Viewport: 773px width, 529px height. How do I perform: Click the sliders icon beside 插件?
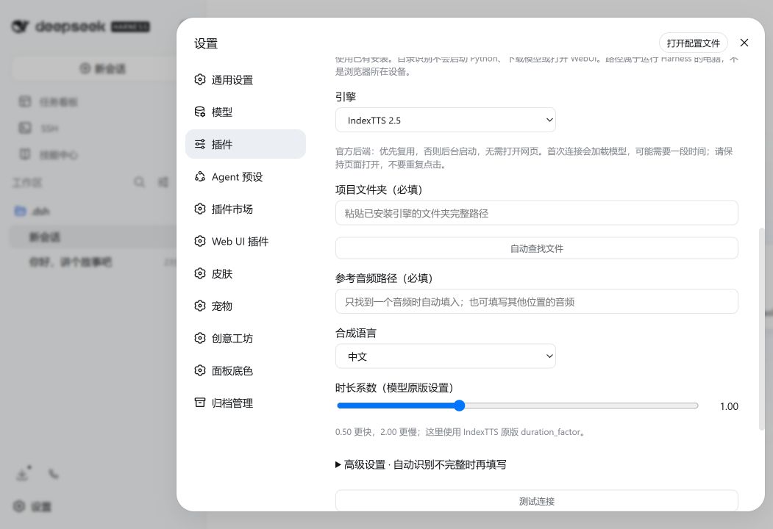[199, 144]
